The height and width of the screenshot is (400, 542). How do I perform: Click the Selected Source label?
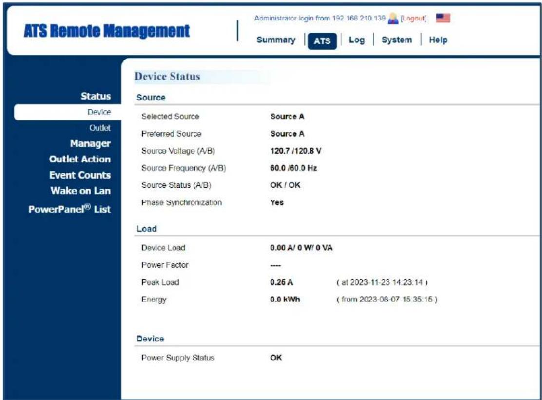170,116
